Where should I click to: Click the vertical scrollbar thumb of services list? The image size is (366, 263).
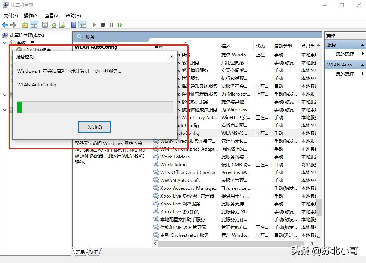[x=319, y=207]
